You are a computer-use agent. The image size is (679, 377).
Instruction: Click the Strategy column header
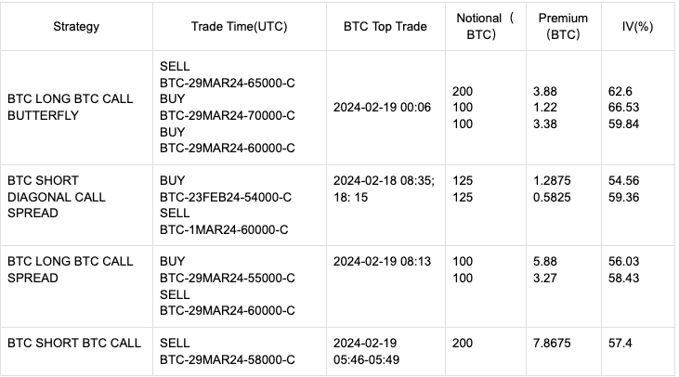(x=76, y=27)
